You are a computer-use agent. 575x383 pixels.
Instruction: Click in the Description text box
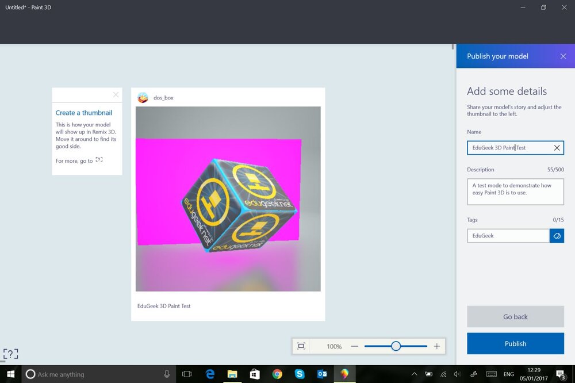[x=515, y=191]
